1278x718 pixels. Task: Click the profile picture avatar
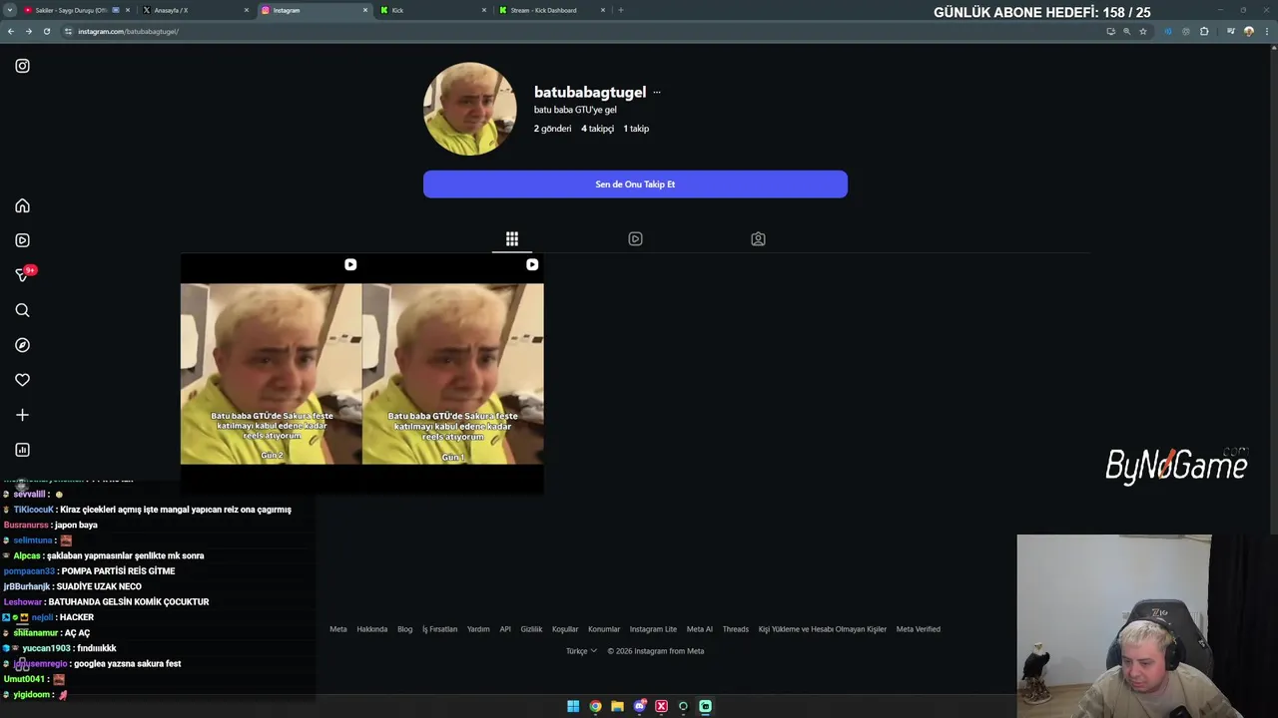[470, 109]
